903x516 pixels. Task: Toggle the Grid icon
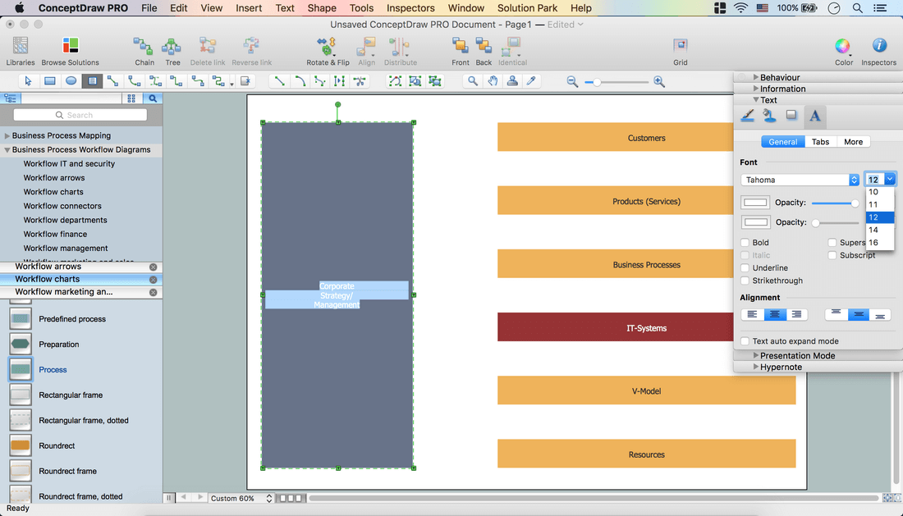tap(681, 47)
